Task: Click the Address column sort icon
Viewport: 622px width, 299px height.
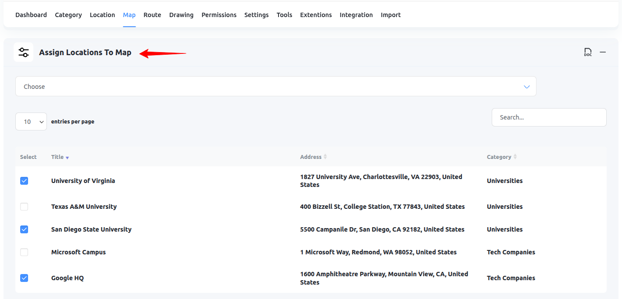Action: point(325,157)
